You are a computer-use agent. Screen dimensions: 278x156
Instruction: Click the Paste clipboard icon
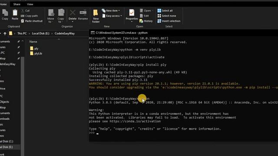(x=15, y=13)
